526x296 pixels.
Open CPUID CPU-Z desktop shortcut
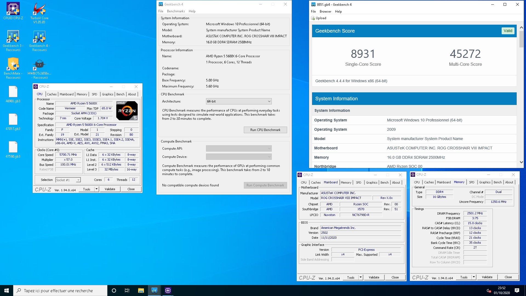[x=13, y=11]
